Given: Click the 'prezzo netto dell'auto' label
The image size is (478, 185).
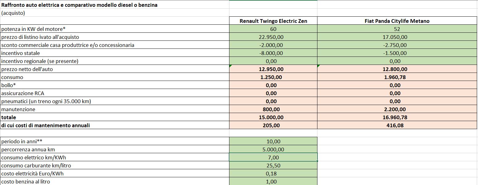Looking at the screenshot, I should (x=115, y=69).
